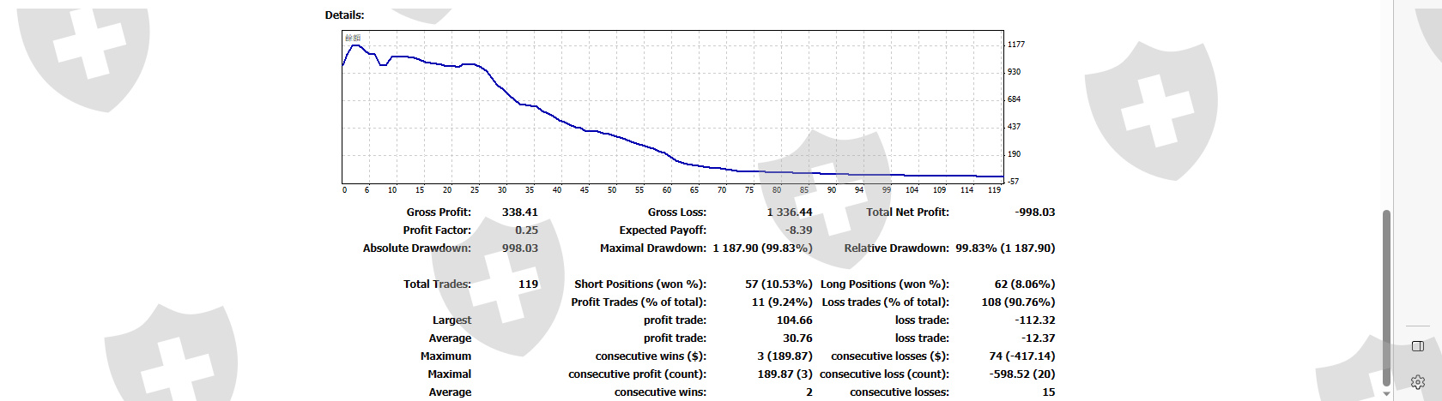Select the Total Net Profit value -998.03
The image size is (1442, 401).
pos(1035,212)
